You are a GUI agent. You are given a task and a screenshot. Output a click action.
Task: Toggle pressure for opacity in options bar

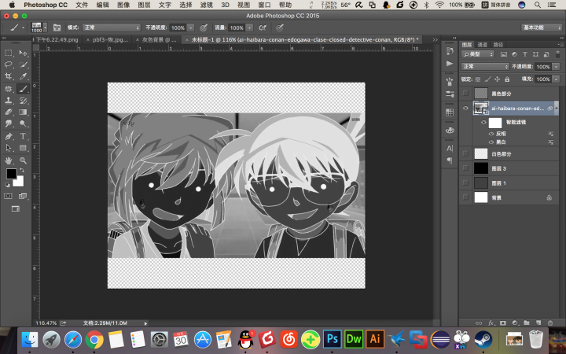tap(204, 28)
